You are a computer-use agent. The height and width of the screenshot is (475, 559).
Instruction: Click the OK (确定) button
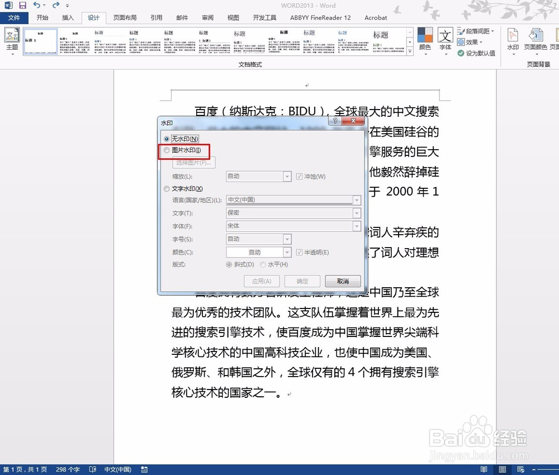click(x=302, y=281)
